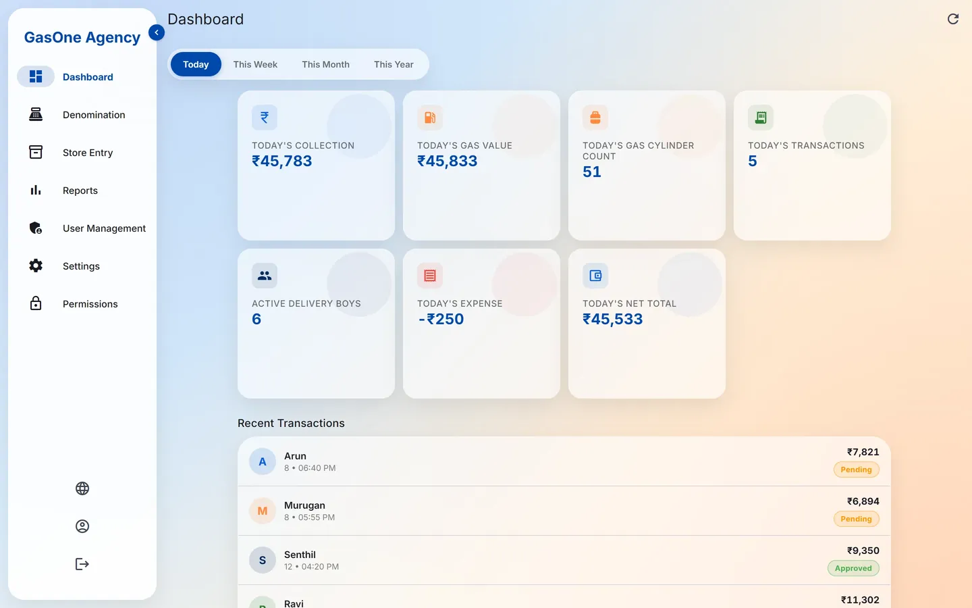Viewport: 972px width, 608px height.
Task: Click the GasOne Agency title
Action: (82, 38)
